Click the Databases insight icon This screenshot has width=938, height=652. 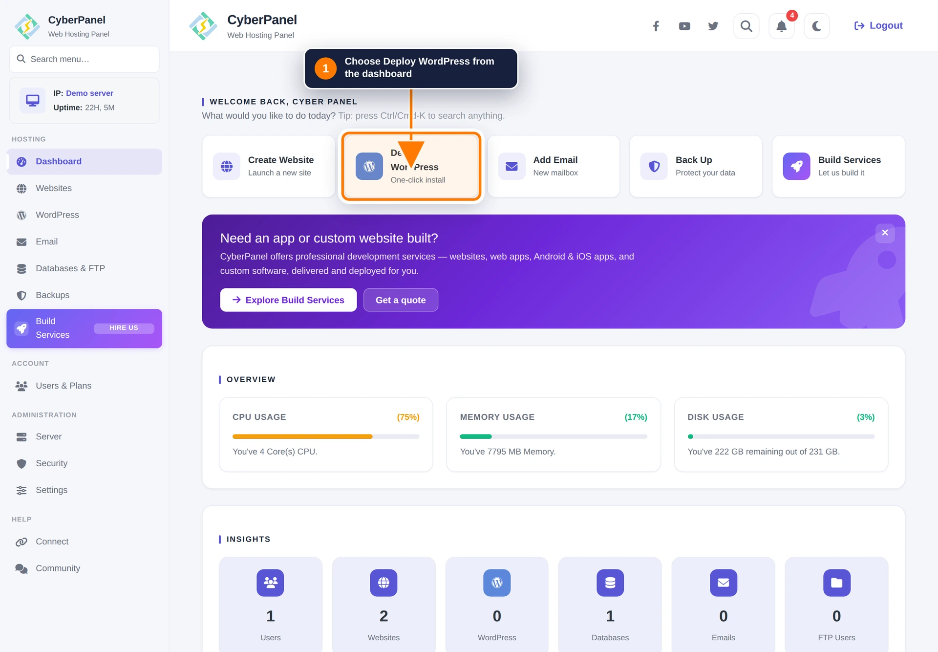610,583
